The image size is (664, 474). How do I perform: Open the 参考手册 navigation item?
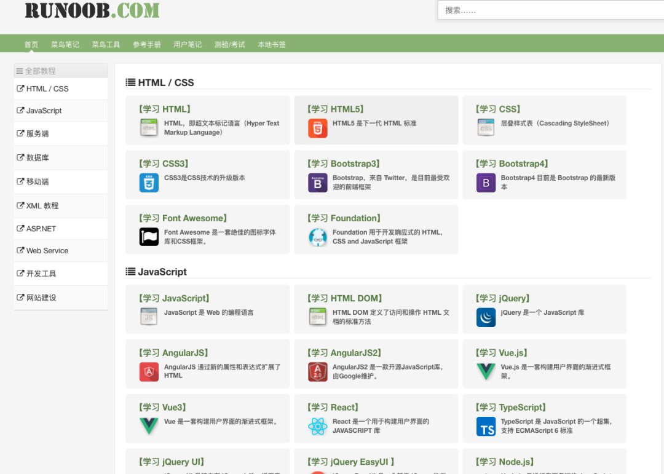point(147,44)
